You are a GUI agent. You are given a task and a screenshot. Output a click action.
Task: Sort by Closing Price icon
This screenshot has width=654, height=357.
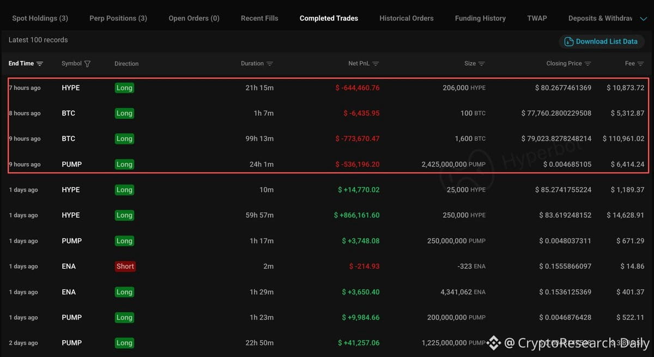[588, 64]
